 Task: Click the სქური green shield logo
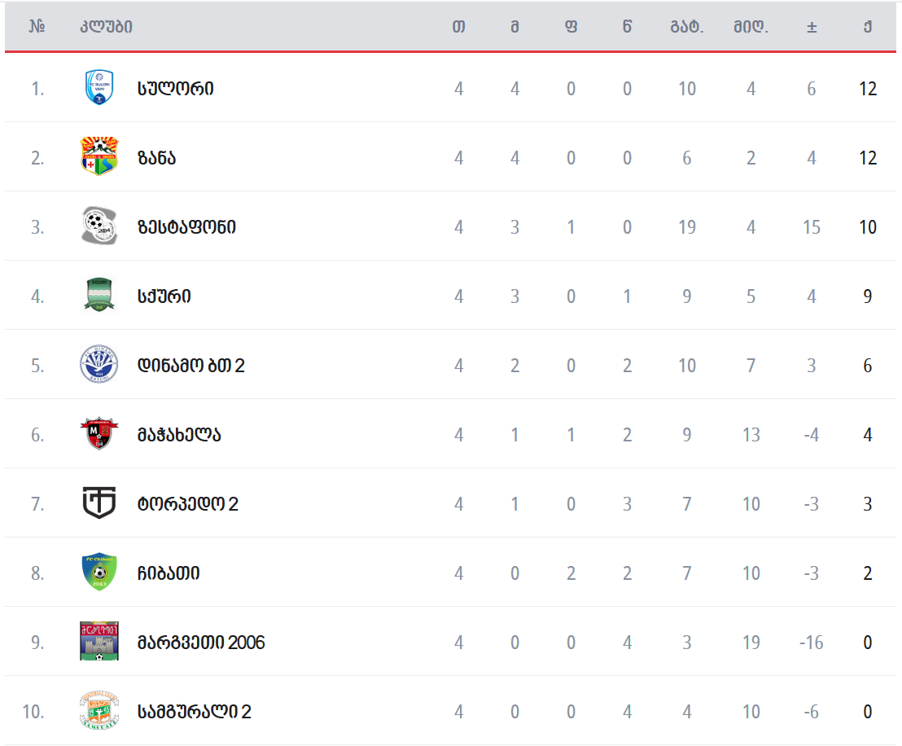point(99,296)
